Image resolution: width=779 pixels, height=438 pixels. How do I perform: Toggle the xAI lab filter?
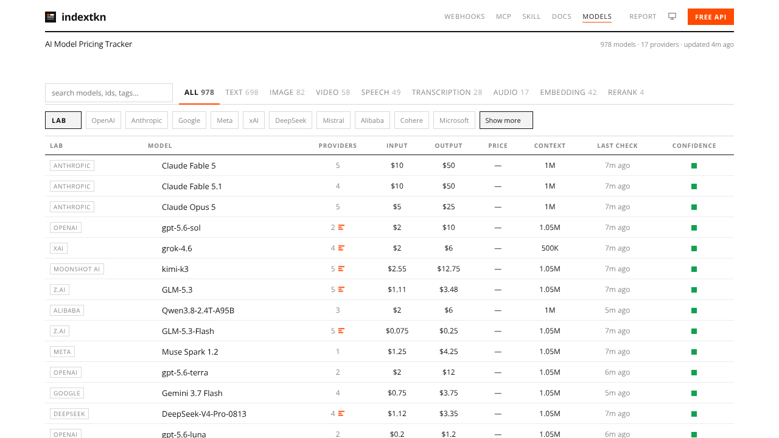pos(254,120)
